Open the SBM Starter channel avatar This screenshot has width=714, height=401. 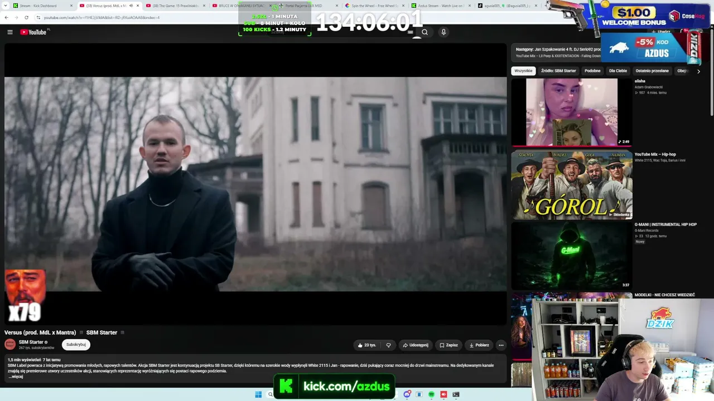click(10, 344)
